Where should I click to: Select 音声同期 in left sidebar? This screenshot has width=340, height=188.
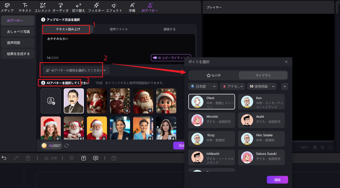tap(18, 43)
